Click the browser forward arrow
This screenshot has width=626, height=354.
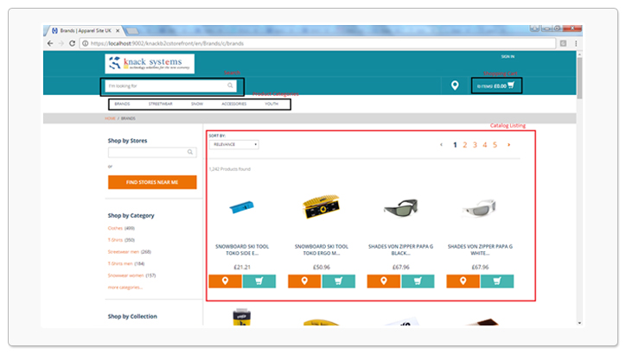(61, 43)
